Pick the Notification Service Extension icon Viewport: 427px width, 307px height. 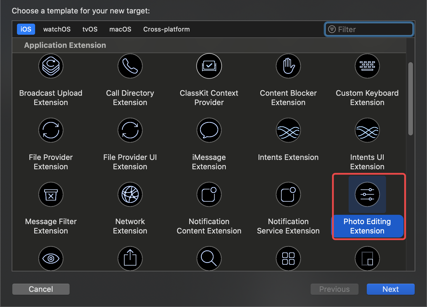pyautogui.click(x=288, y=194)
